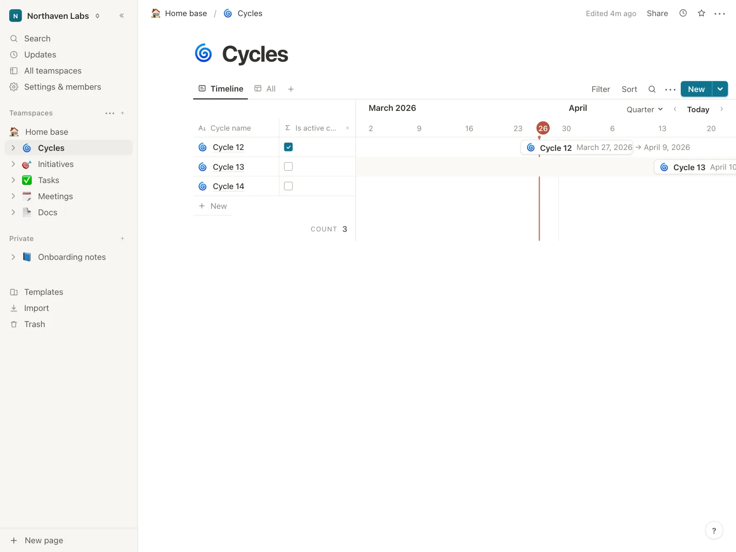The height and width of the screenshot is (552, 736).
Task: Click the Share button
Action: pyautogui.click(x=657, y=13)
